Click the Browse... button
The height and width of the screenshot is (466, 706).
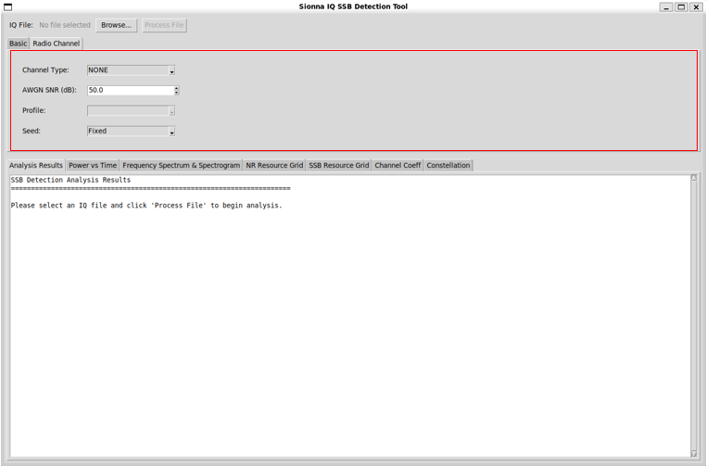[116, 25]
